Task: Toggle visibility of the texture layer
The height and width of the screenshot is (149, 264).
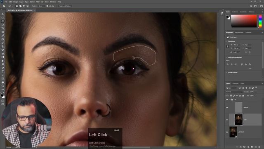Action: tap(227, 108)
